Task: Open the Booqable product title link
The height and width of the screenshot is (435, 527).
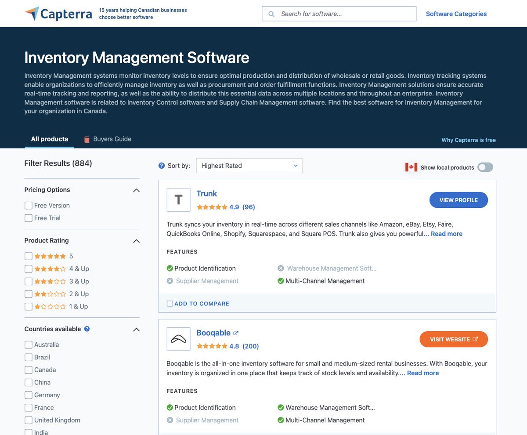Action: (213, 333)
